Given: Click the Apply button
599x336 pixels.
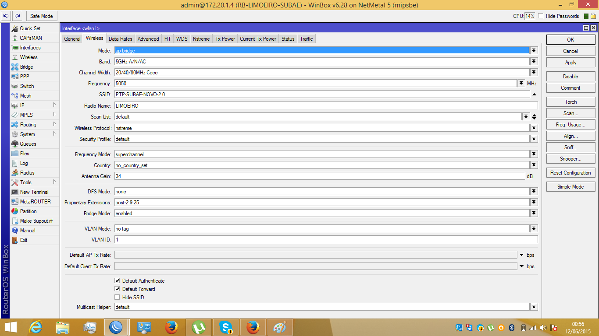Looking at the screenshot, I should point(570,63).
